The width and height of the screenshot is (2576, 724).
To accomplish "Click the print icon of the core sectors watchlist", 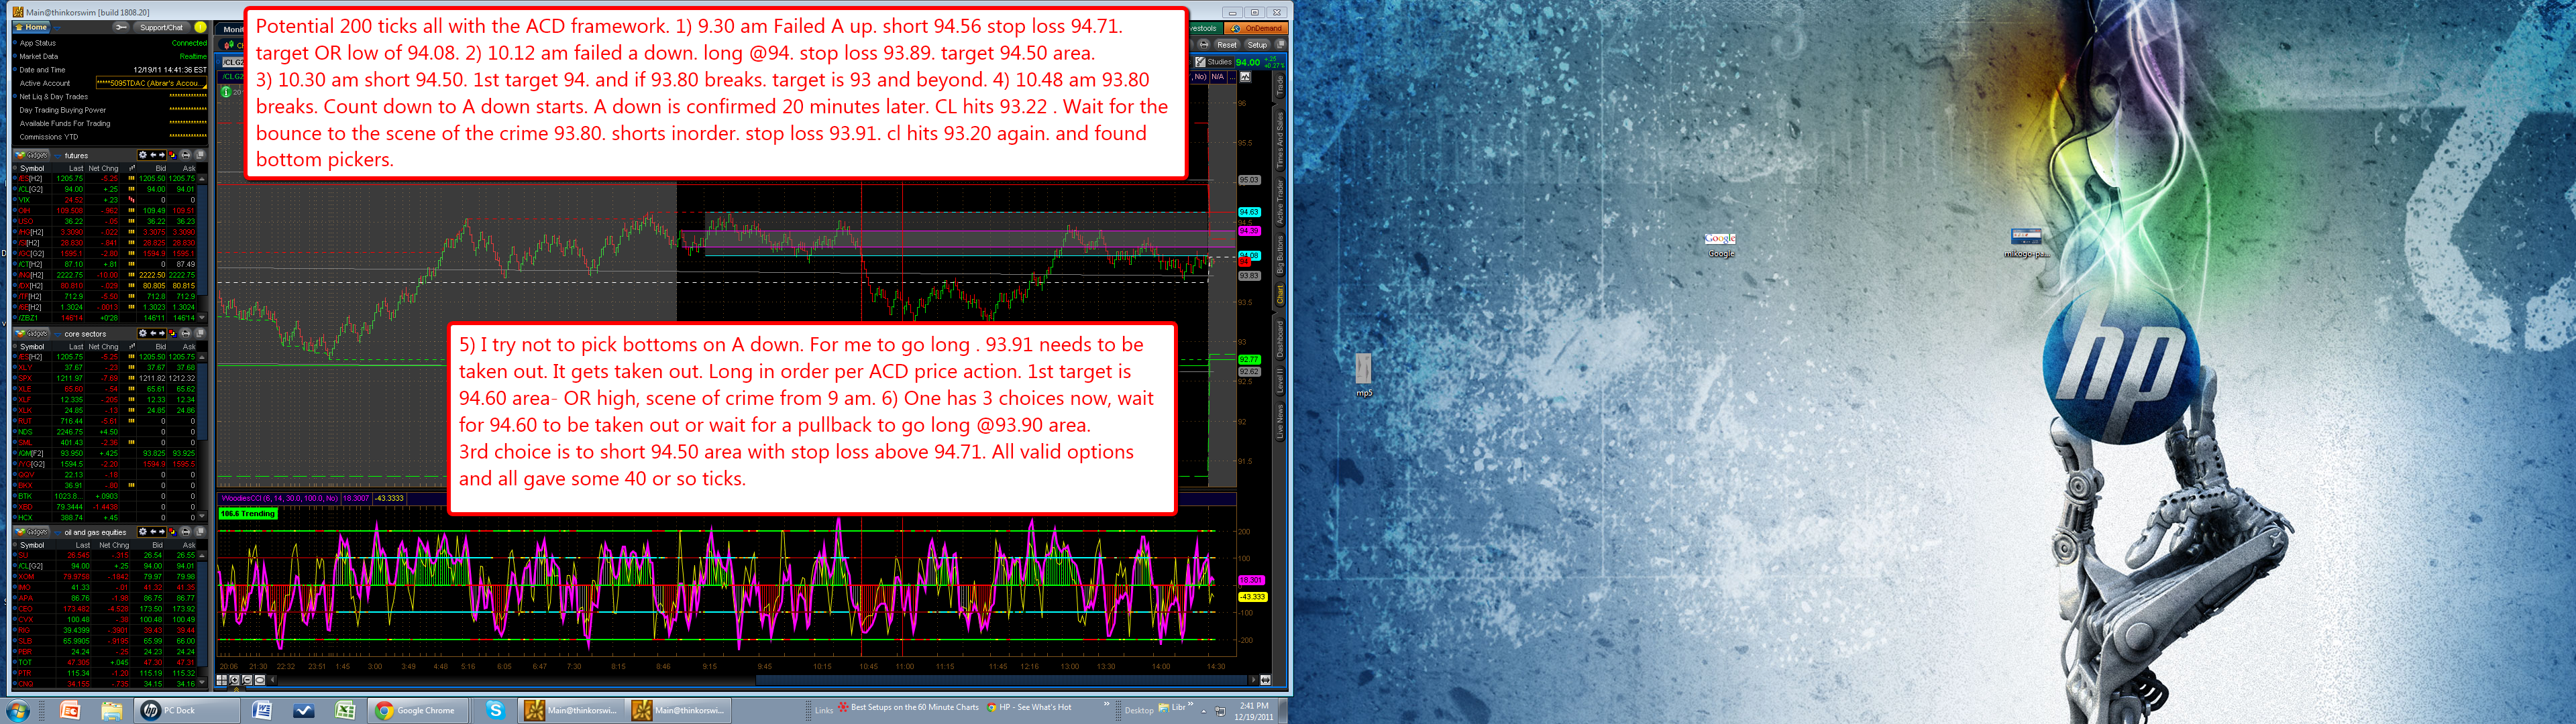I will click(x=185, y=334).
